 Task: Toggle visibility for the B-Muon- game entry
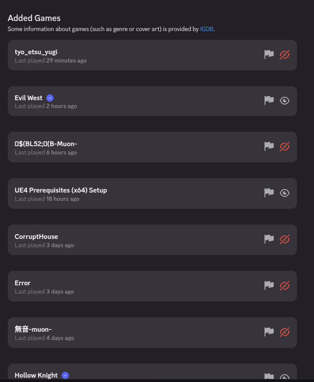point(285,147)
